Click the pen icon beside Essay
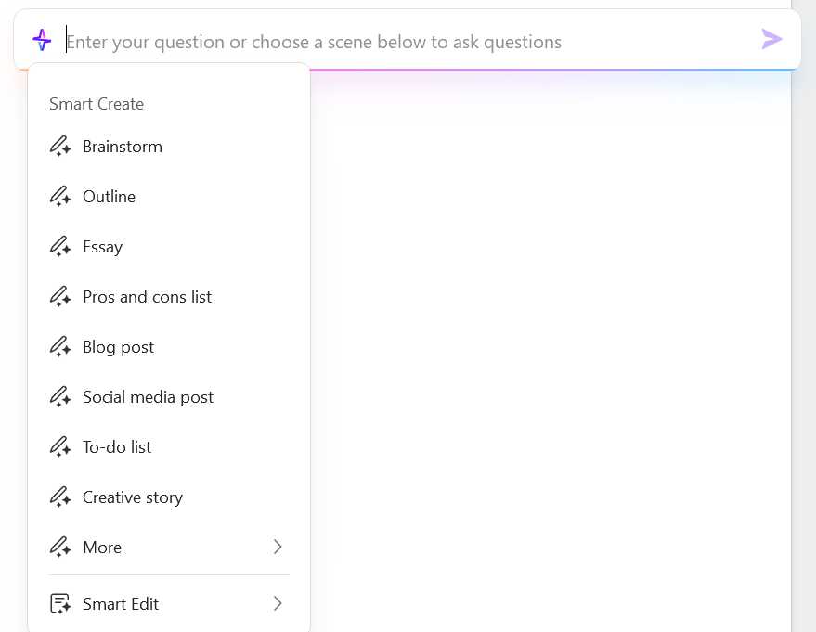Viewport: 816px width, 632px height. click(60, 247)
